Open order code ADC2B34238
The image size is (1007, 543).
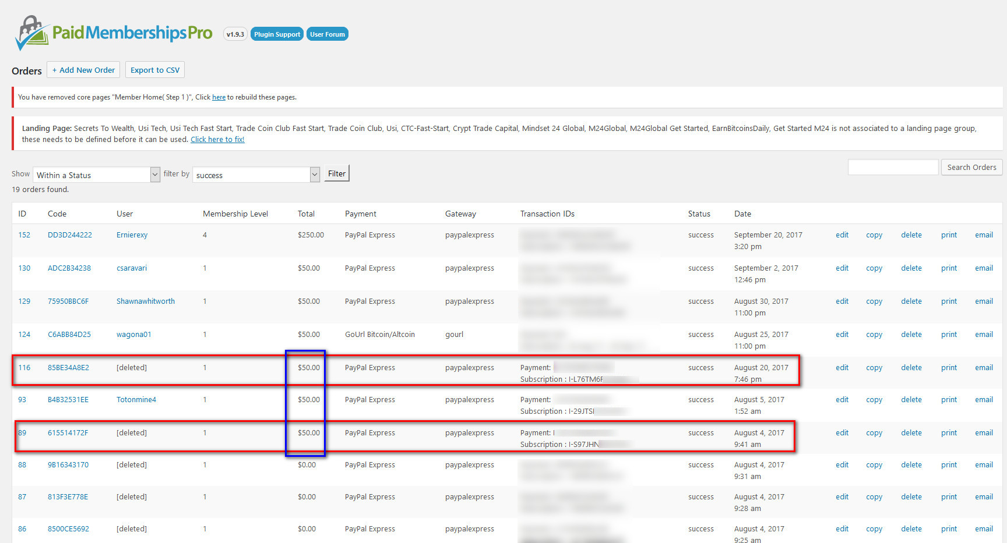(69, 268)
